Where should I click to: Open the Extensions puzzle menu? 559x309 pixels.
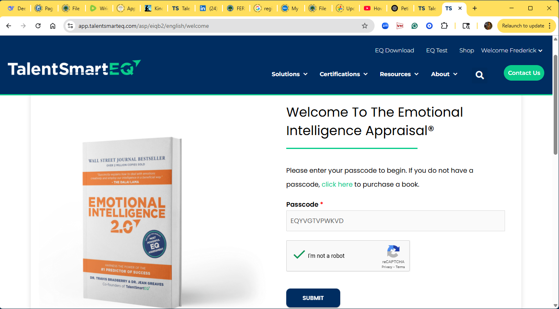click(444, 26)
